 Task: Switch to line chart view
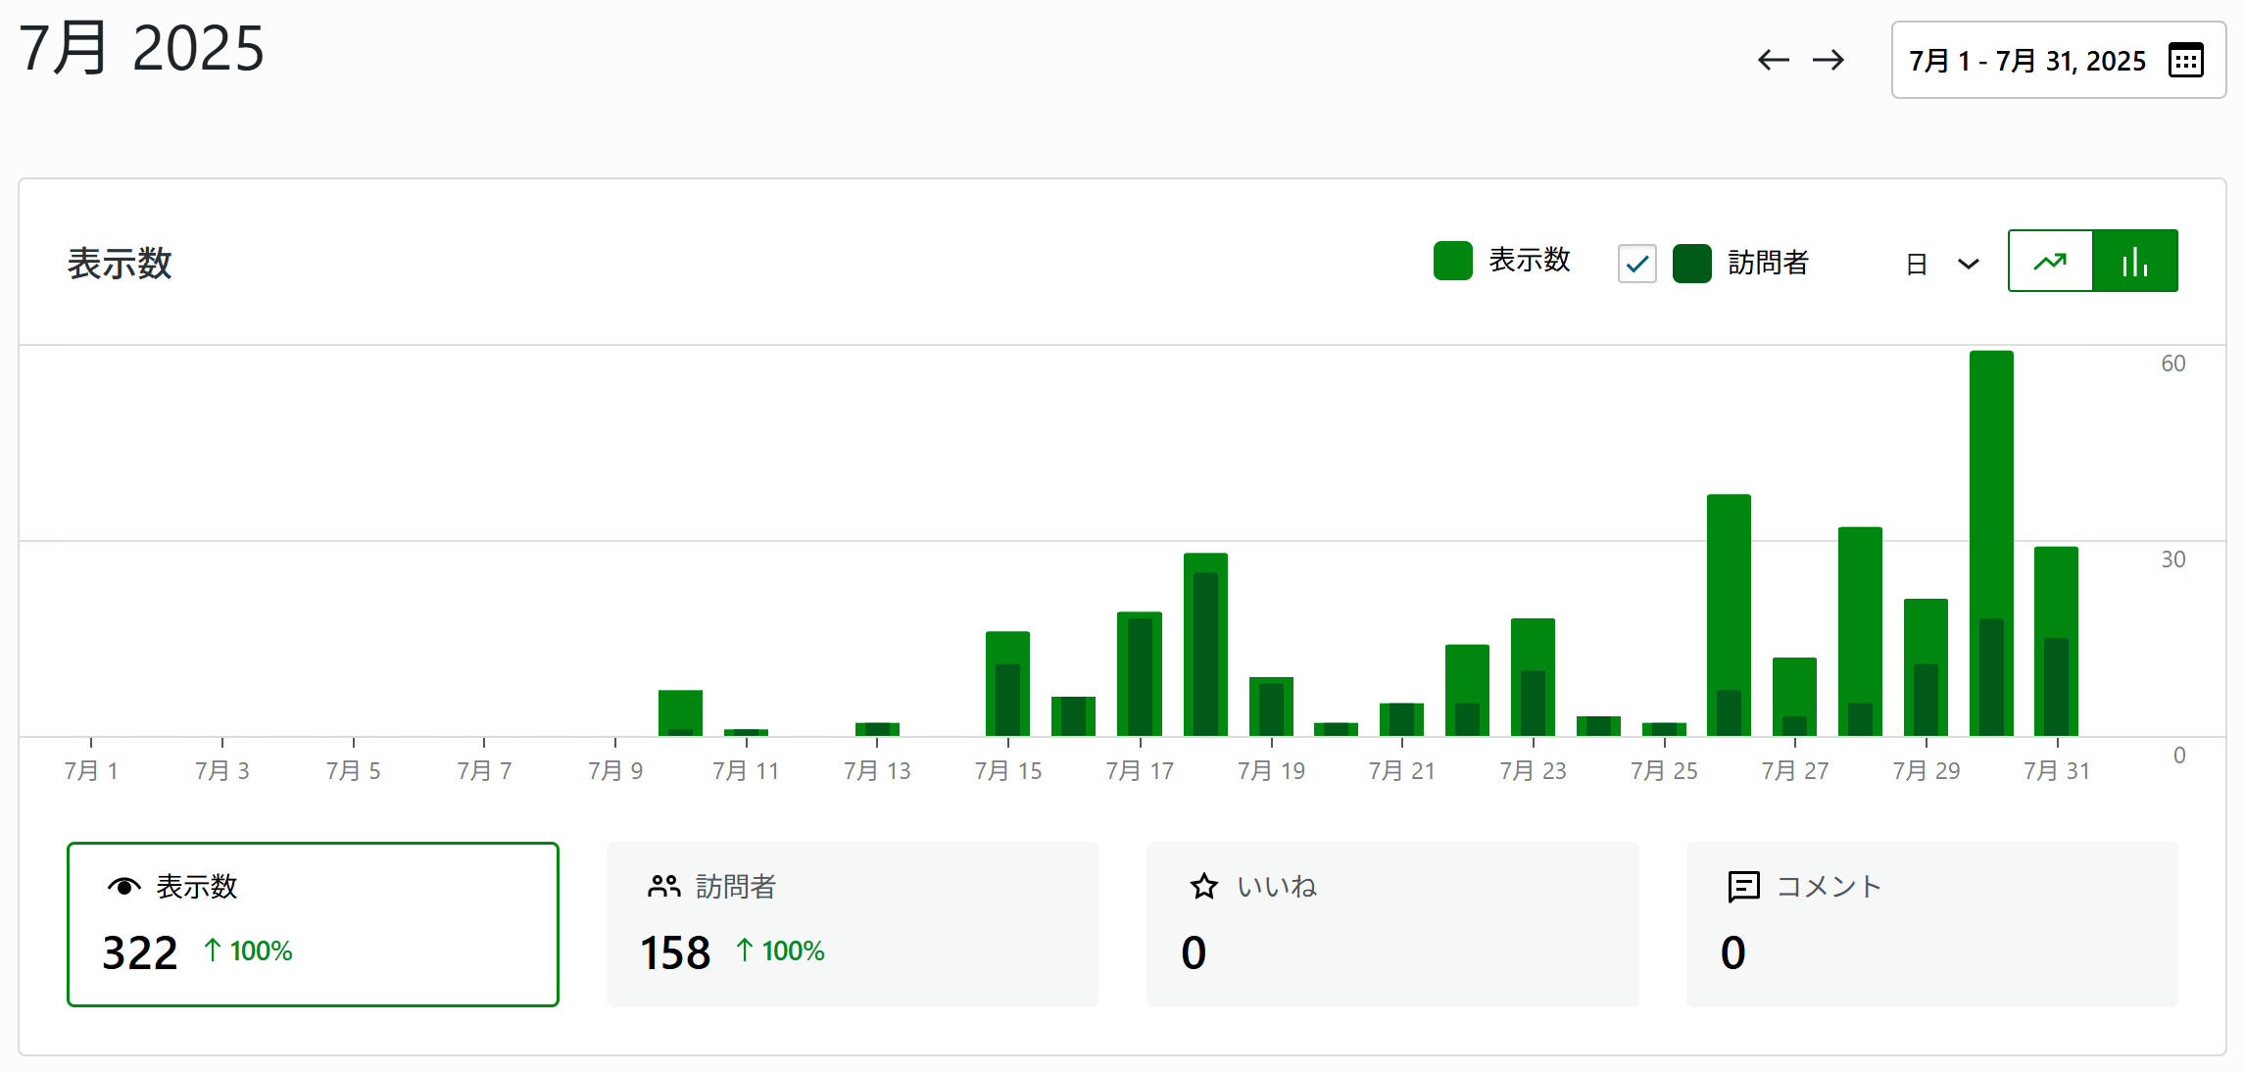tap(2050, 261)
